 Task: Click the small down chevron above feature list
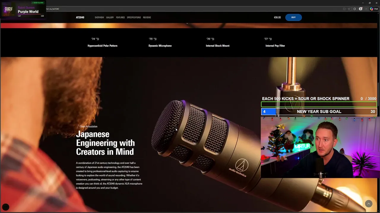187,23
